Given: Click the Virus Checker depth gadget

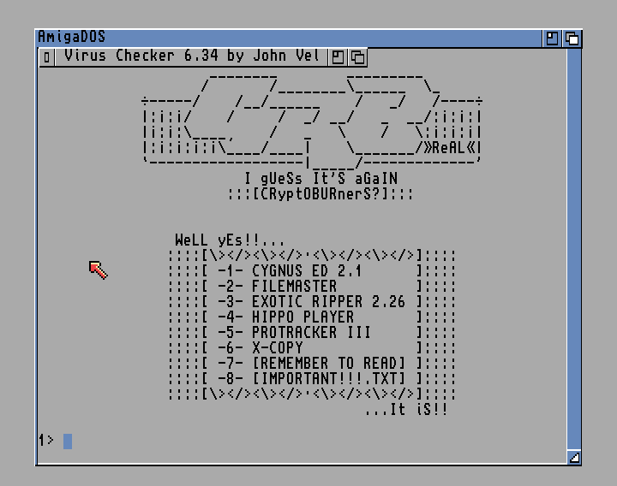Looking at the screenshot, I should (x=357, y=57).
